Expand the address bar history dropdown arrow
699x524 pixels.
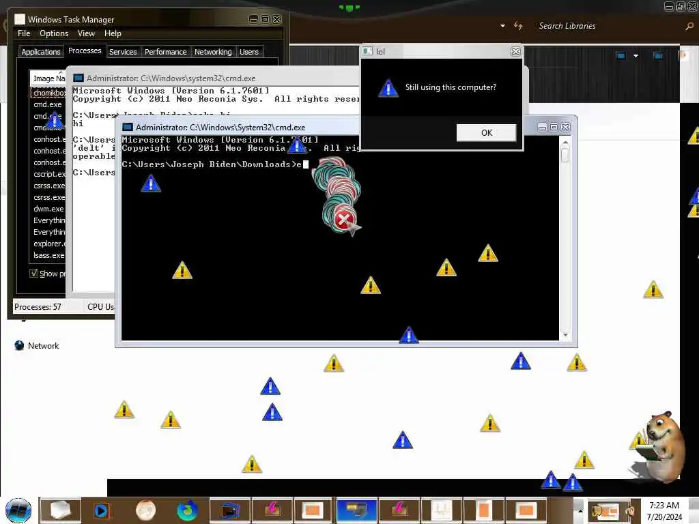[502, 26]
